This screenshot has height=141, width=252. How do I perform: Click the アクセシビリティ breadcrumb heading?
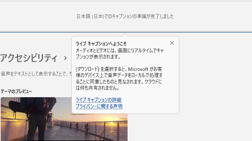point(28,58)
